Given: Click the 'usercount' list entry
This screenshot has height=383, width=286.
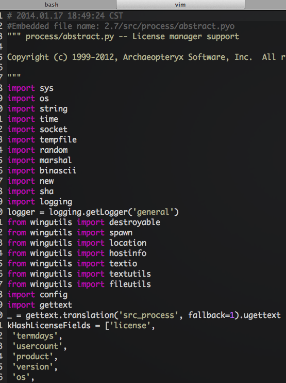Looking at the screenshot, I should pyautogui.click(x=37, y=346).
